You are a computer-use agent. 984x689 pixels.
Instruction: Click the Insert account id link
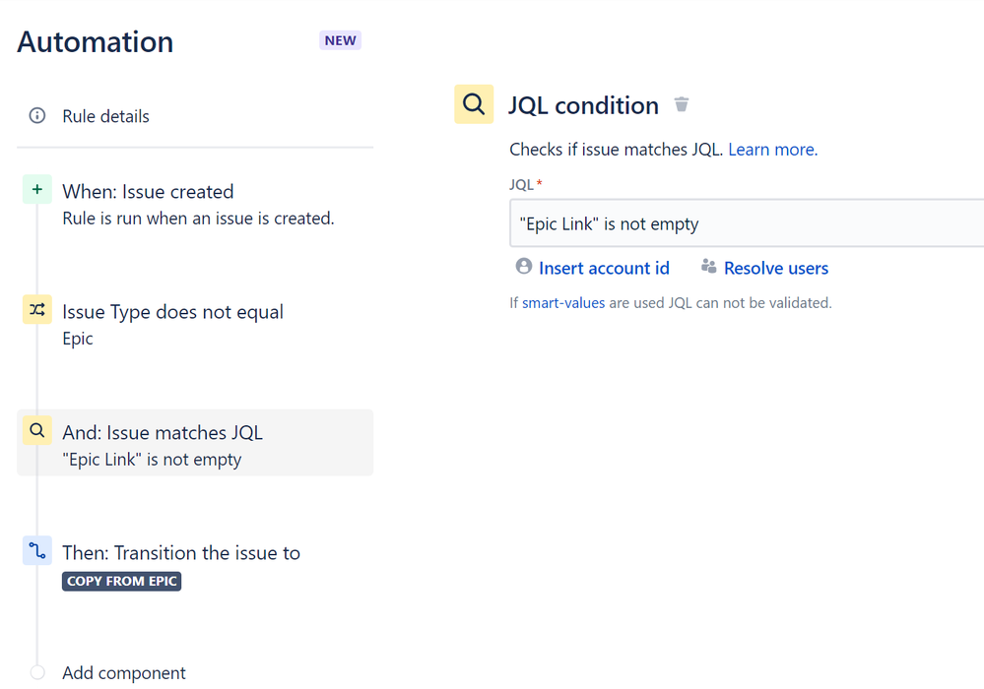pos(604,268)
